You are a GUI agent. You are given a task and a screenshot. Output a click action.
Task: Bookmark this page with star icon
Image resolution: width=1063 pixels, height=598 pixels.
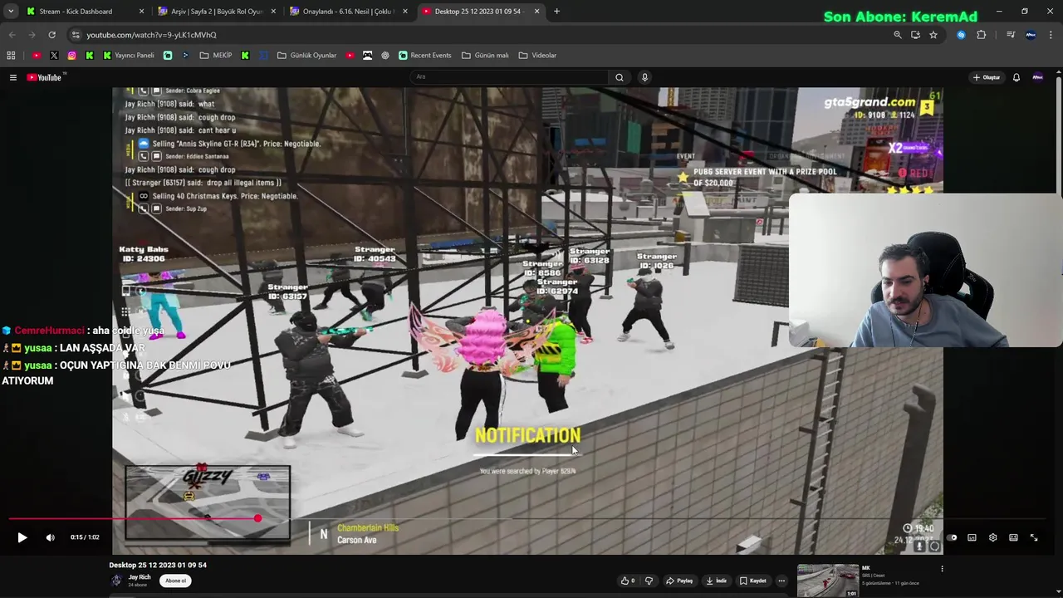(933, 35)
